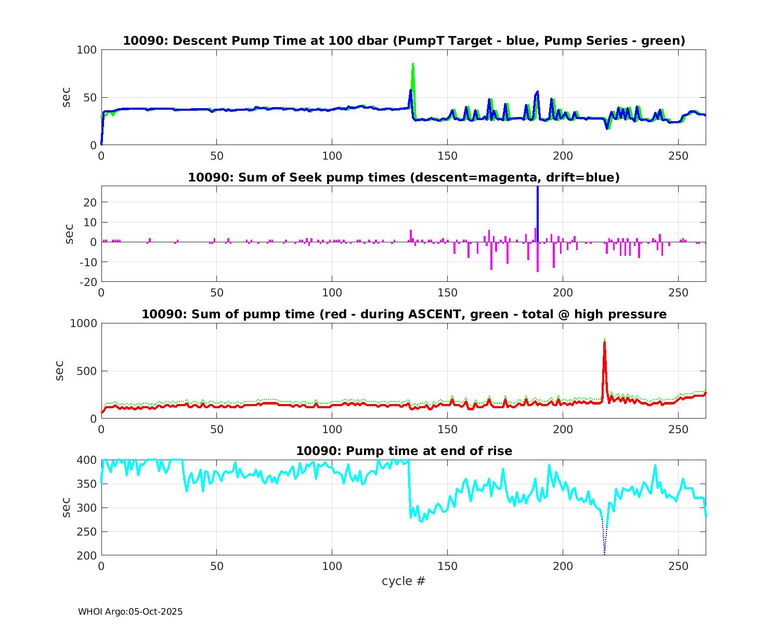Click the '200' y-axis tick on bottom plot
The width and height of the screenshot is (780, 624).
tap(86, 555)
